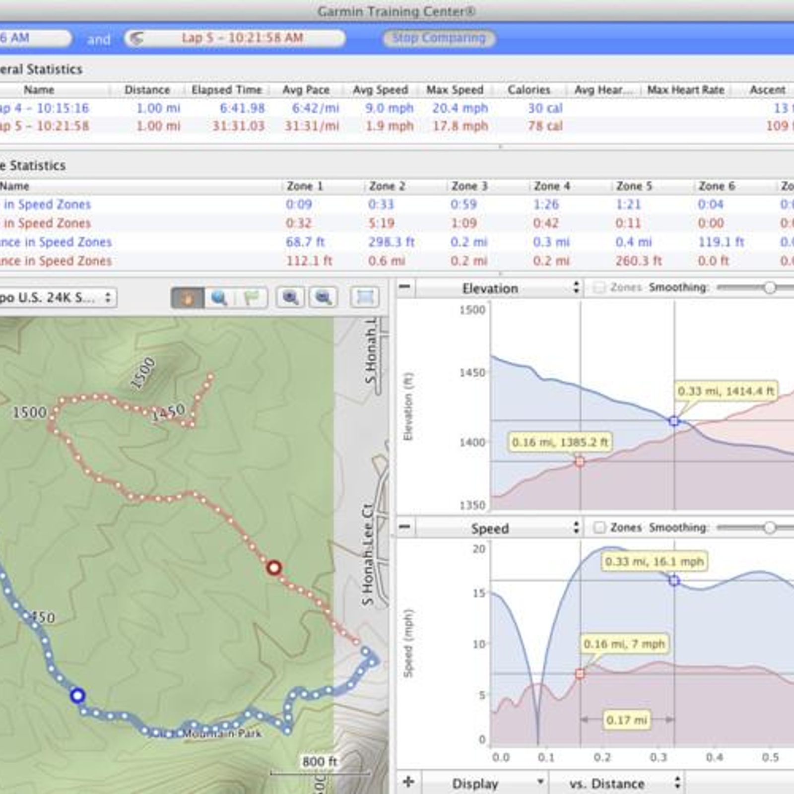Sort by the Avg Speed column header

click(381, 90)
